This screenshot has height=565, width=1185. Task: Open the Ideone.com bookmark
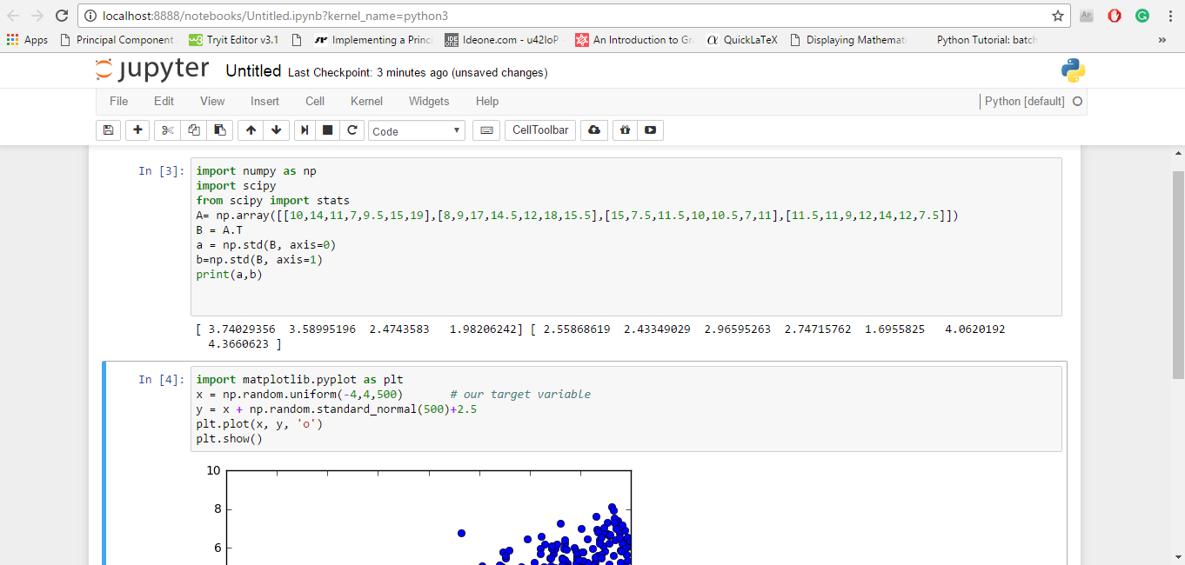point(503,40)
